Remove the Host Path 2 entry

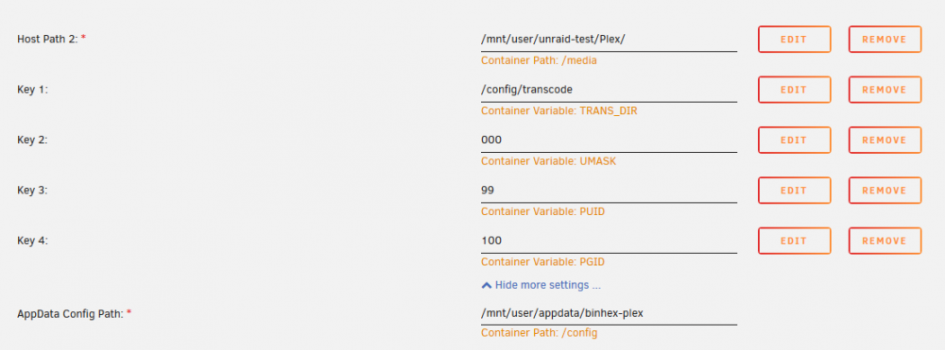coord(885,40)
